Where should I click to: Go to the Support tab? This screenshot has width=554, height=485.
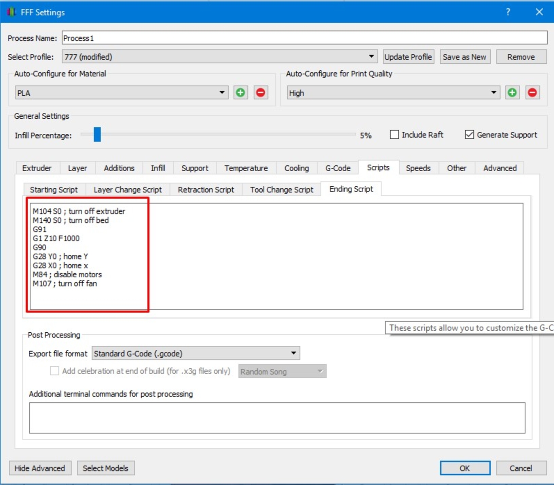coord(195,168)
